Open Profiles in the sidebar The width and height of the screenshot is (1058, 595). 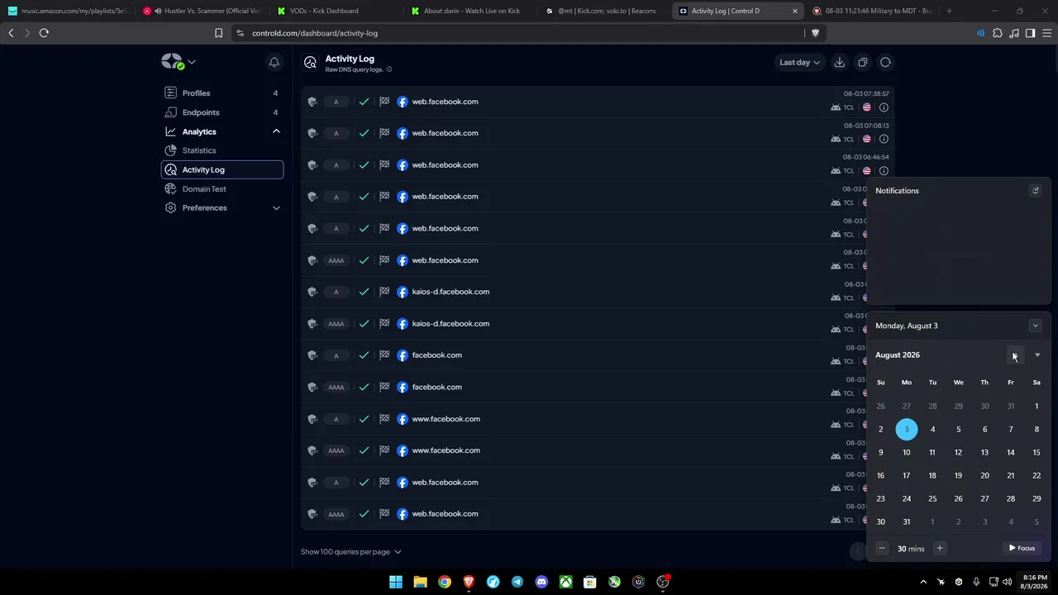pos(222,93)
